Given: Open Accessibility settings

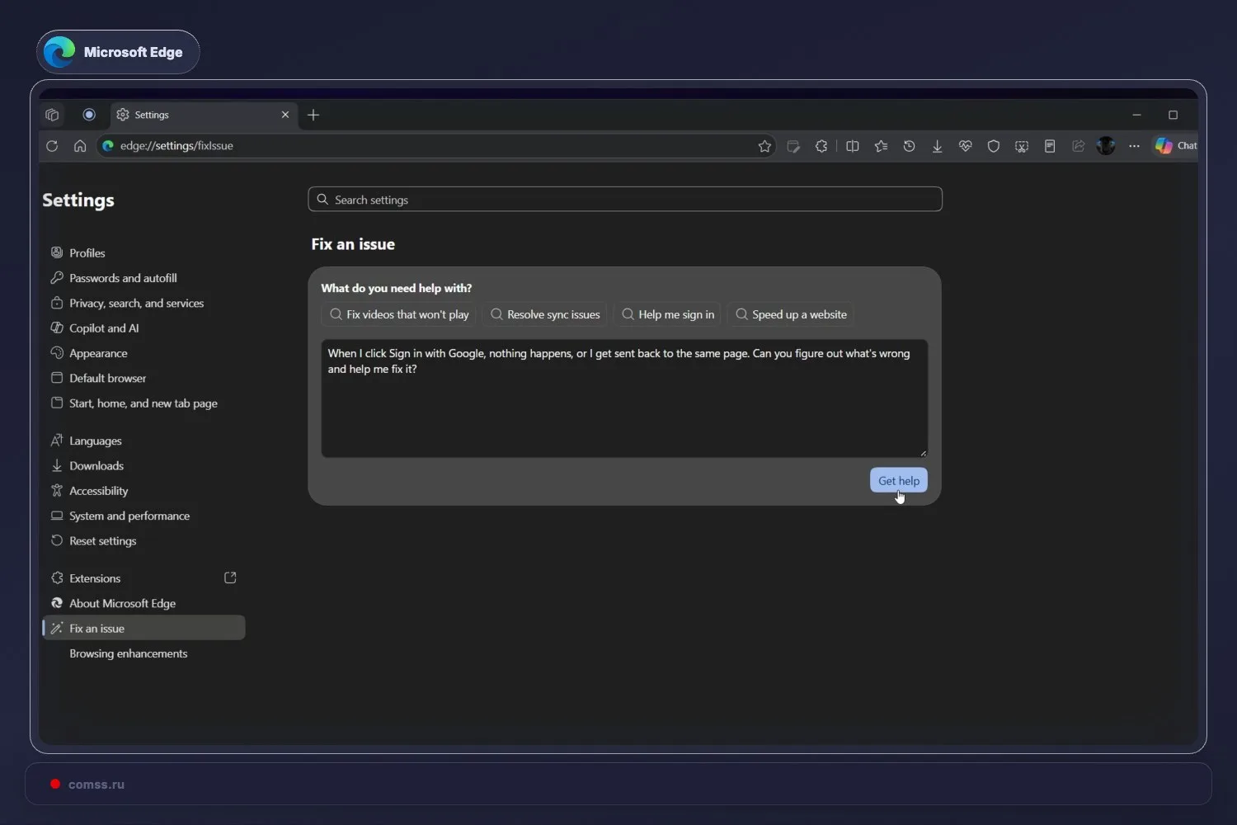Looking at the screenshot, I should point(143,491).
